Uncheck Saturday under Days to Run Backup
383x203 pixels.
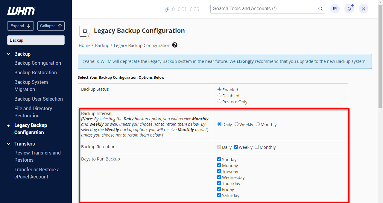click(219, 195)
